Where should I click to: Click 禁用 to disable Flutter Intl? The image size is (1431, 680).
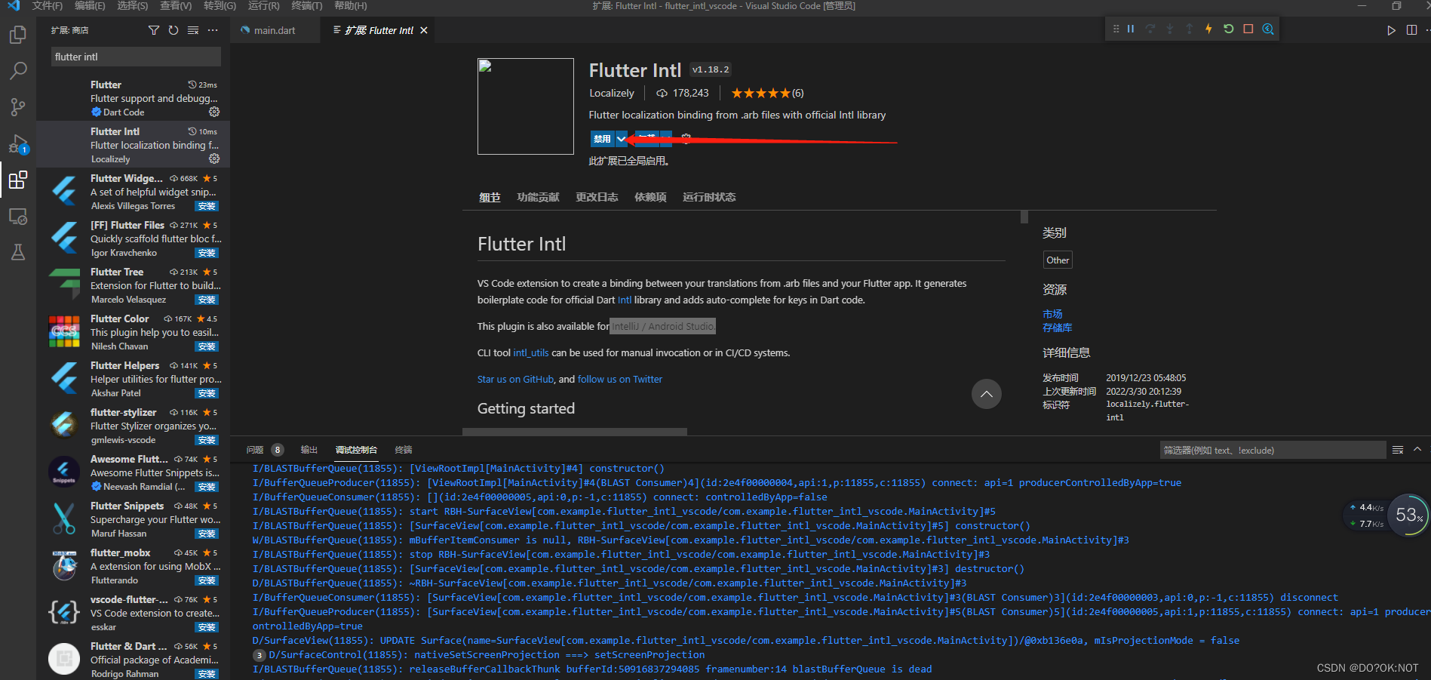pyautogui.click(x=602, y=139)
